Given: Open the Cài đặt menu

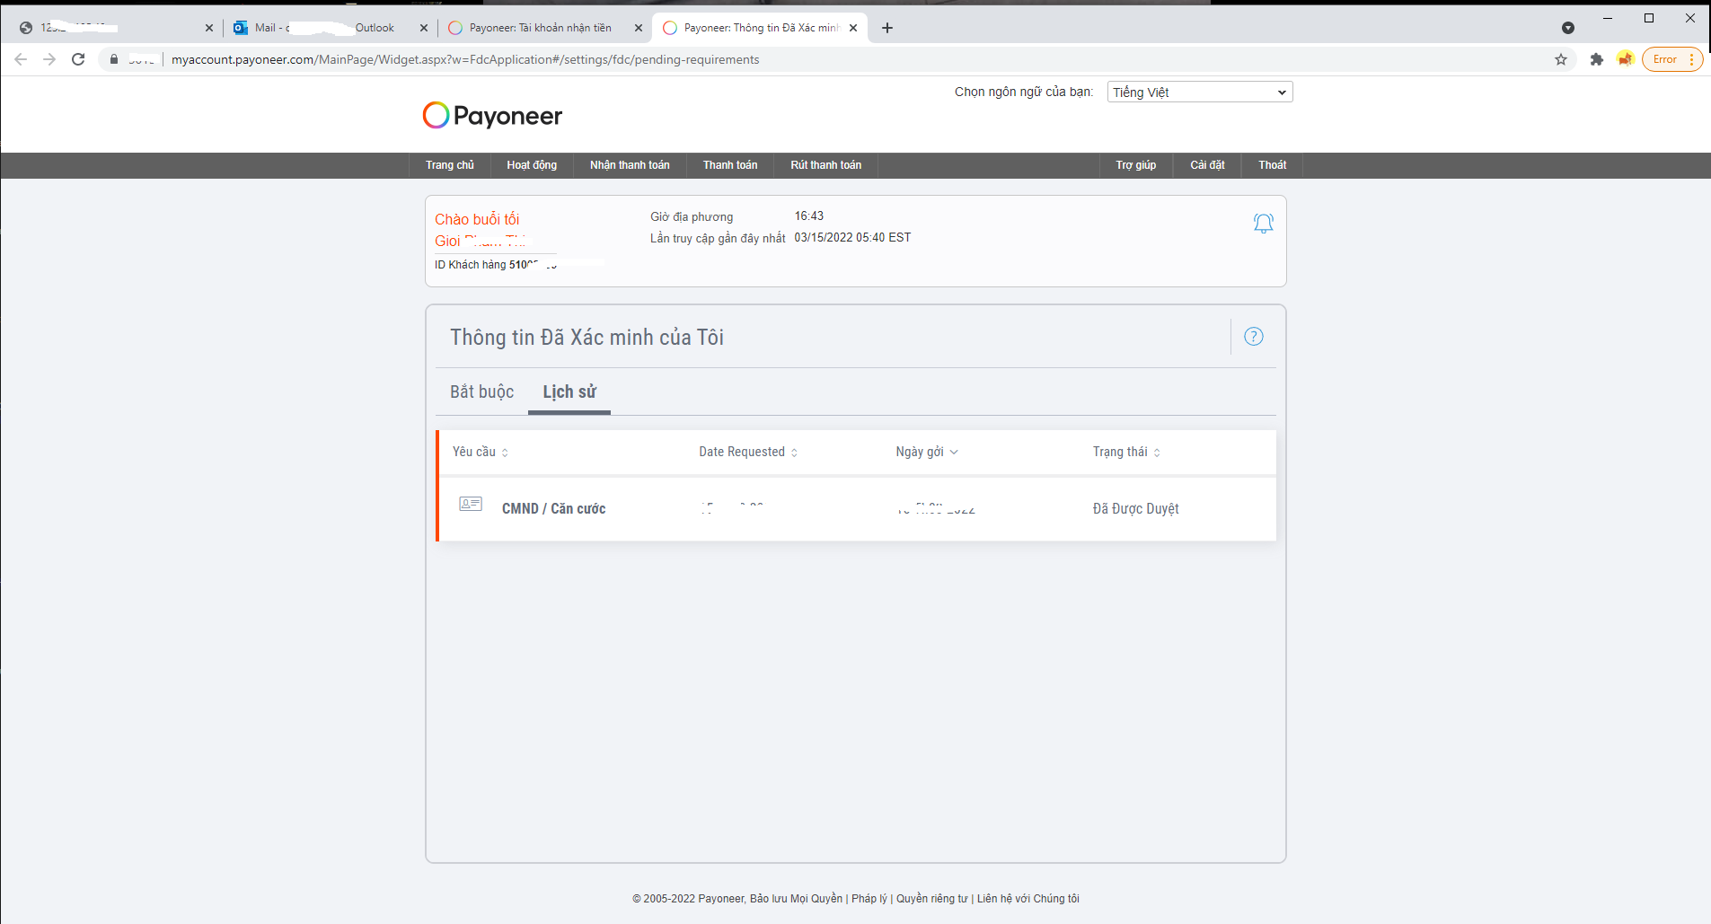Looking at the screenshot, I should (x=1208, y=165).
